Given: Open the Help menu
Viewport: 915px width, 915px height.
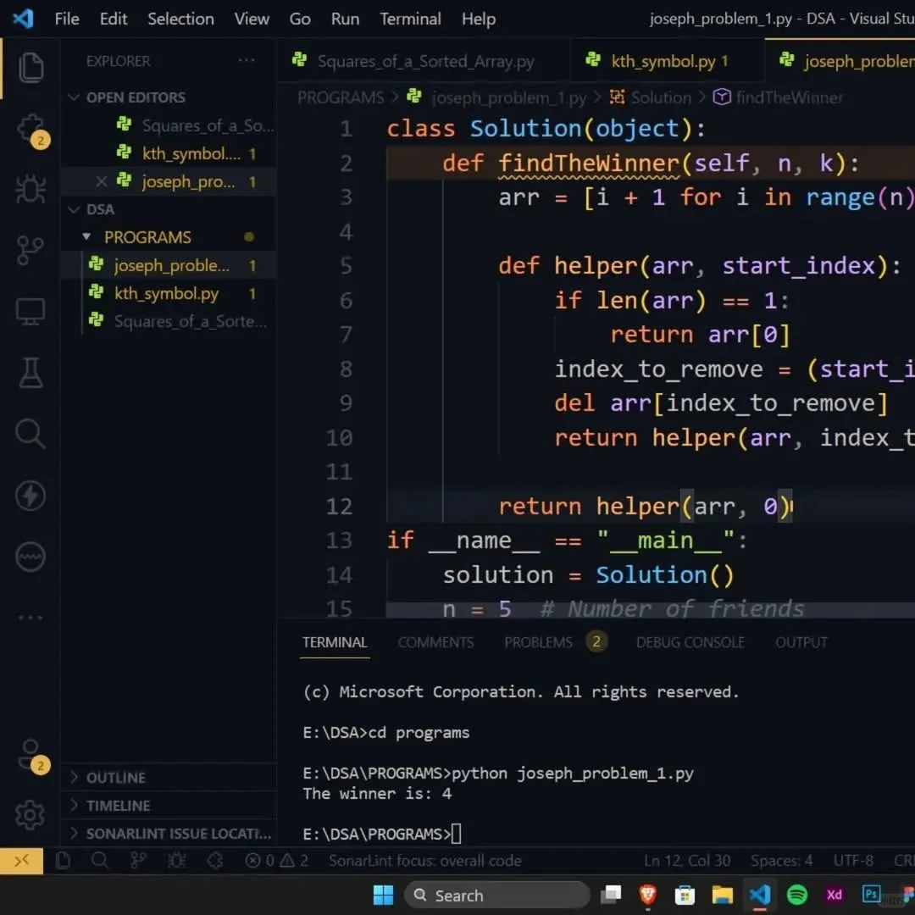Looking at the screenshot, I should 479,19.
